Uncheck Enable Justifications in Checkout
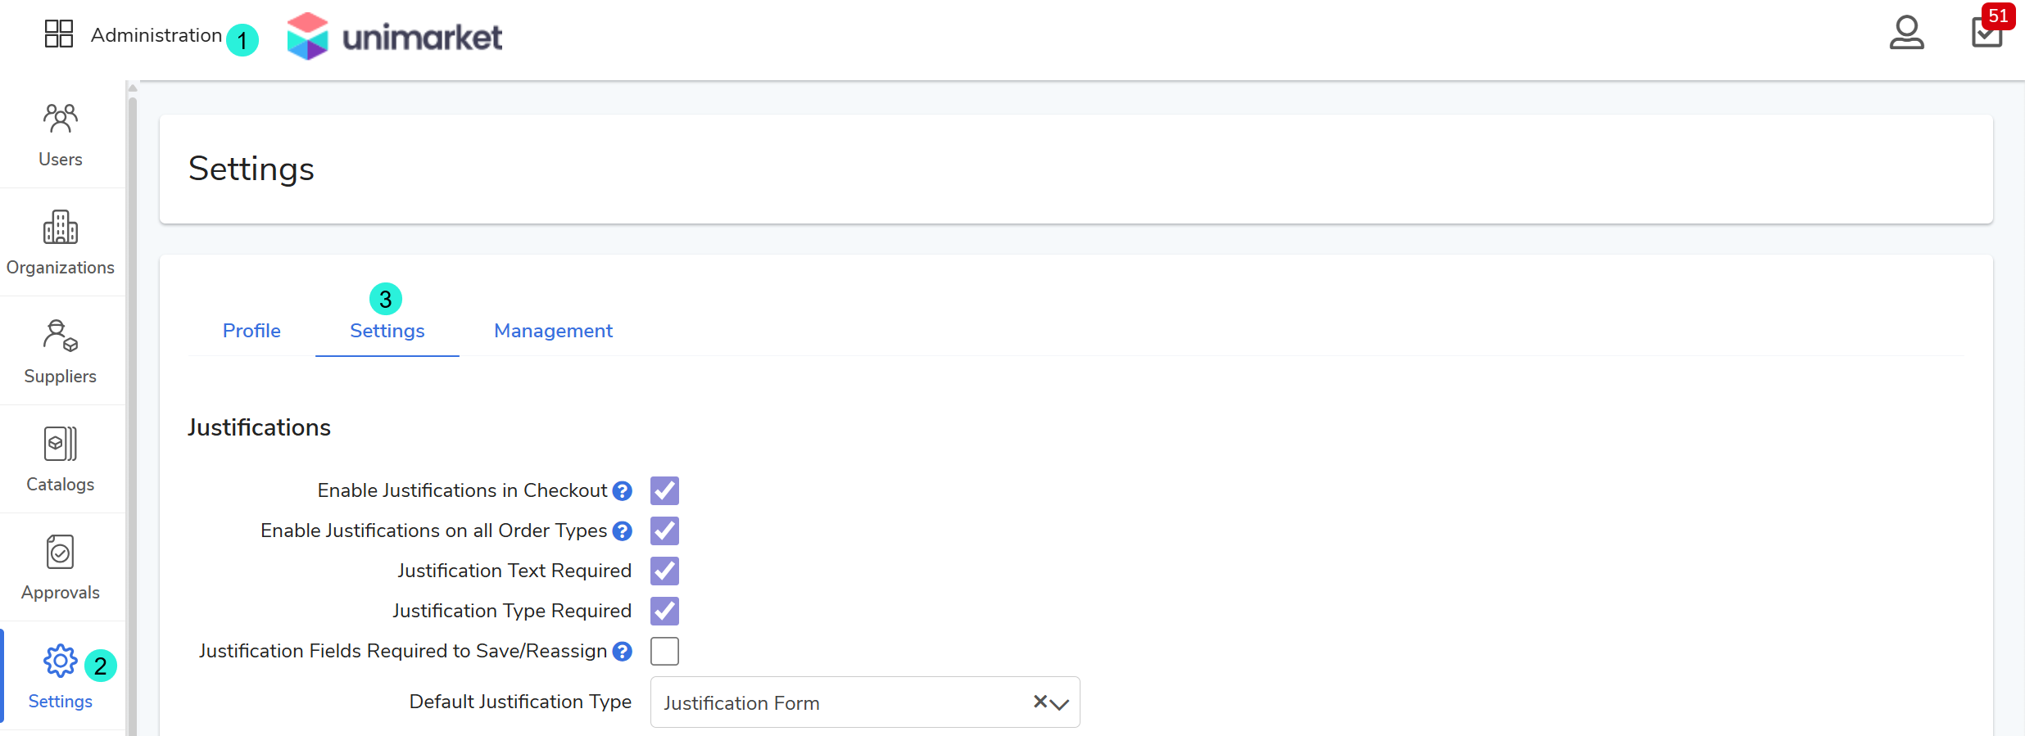Screen dimensions: 2025x736 [x=664, y=491]
